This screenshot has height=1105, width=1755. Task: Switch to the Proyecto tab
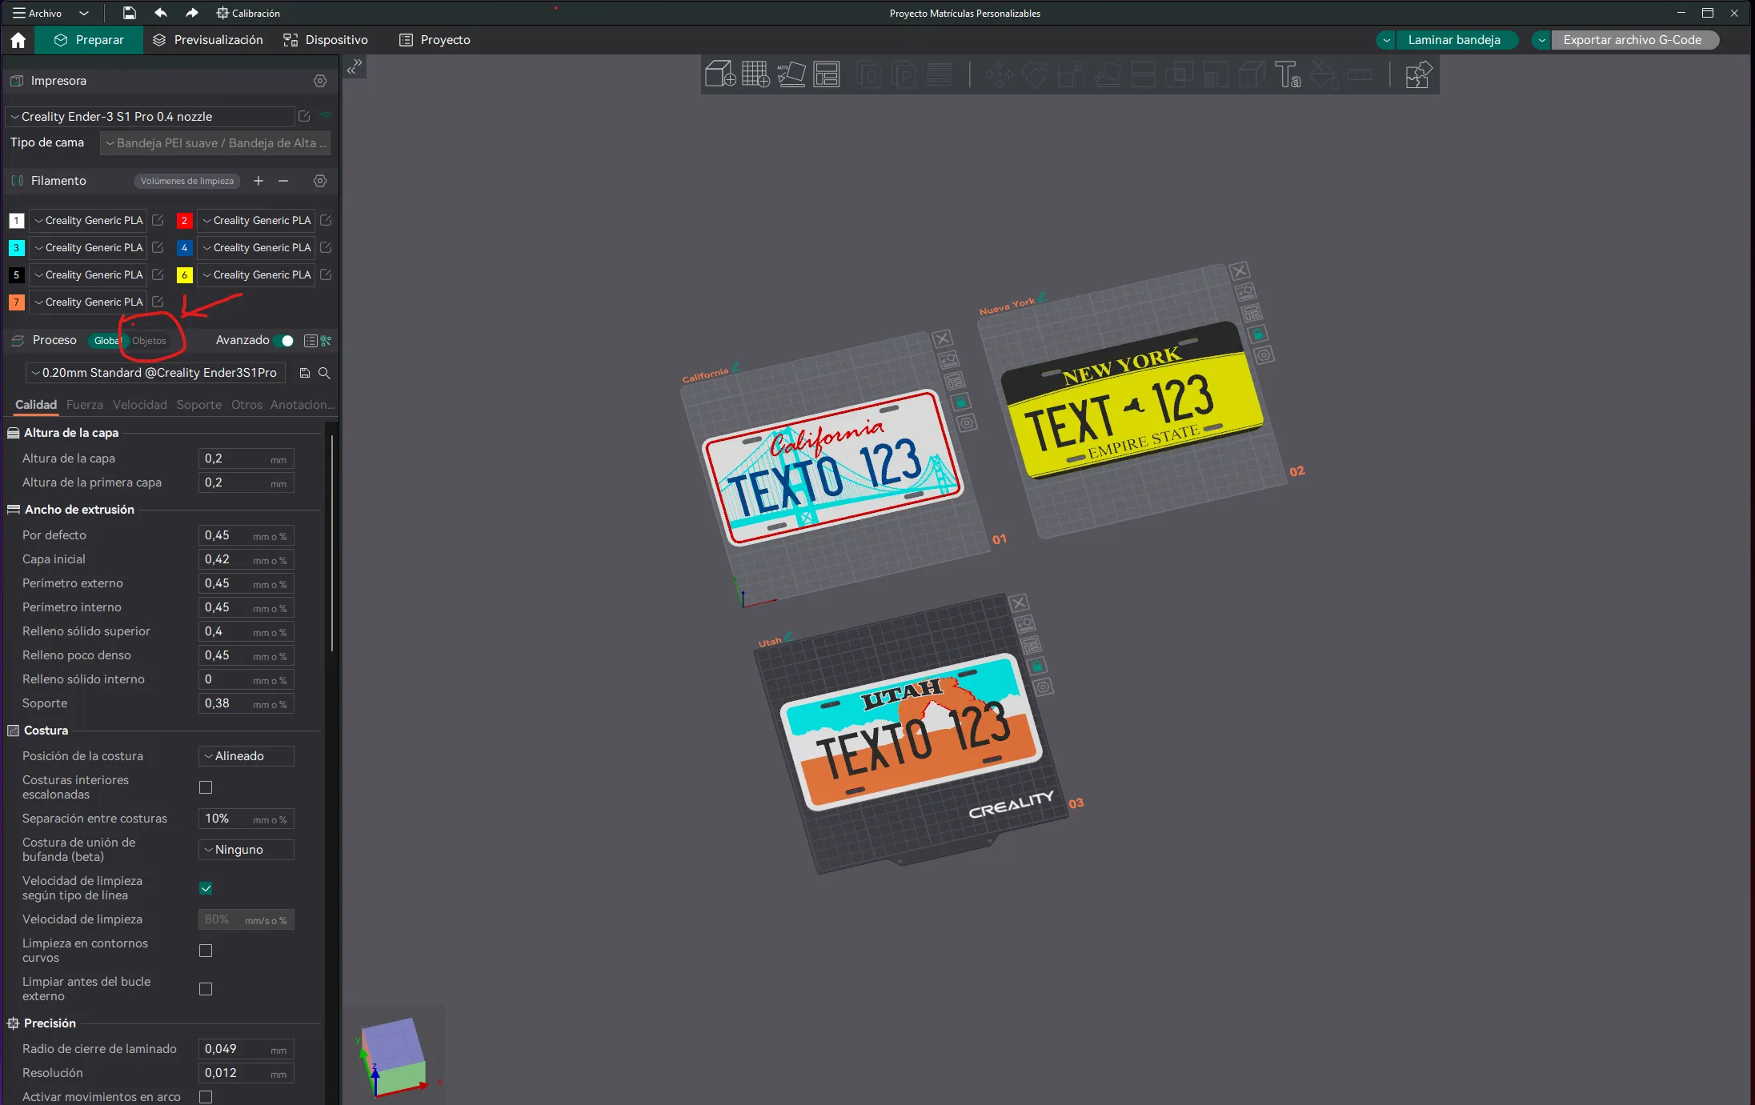tap(435, 40)
